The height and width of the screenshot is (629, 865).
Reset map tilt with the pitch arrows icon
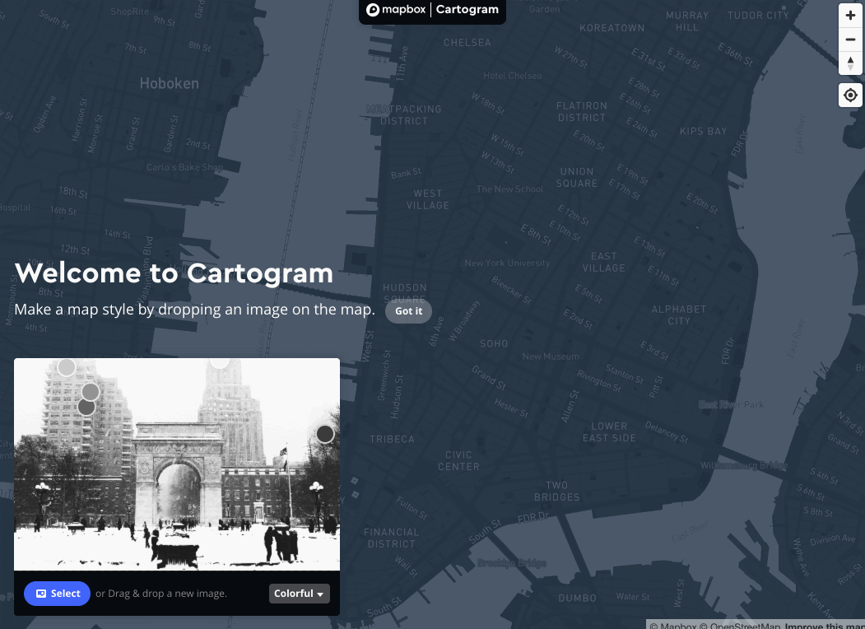pyautogui.click(x=850, y=63)
